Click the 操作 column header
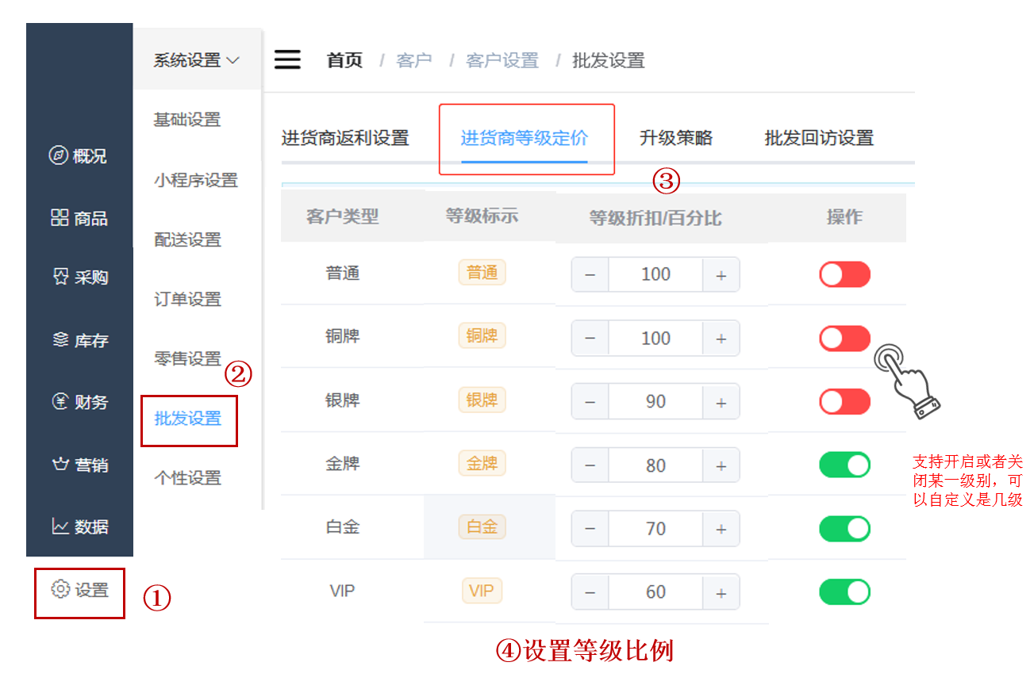The height and width of the screenshot is (689, 1034). pyautogui.click(x=844, y=217)
